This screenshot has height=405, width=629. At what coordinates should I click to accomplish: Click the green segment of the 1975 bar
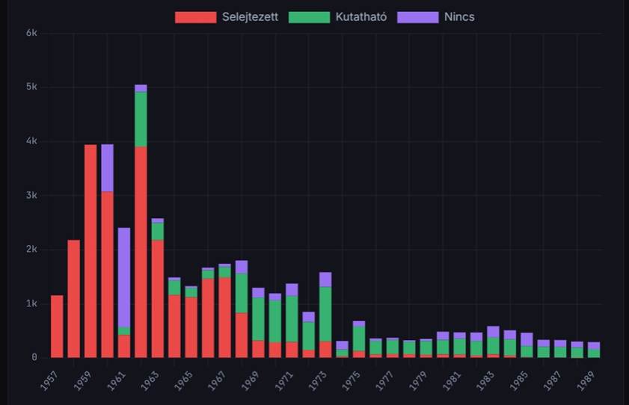(359, 338)
